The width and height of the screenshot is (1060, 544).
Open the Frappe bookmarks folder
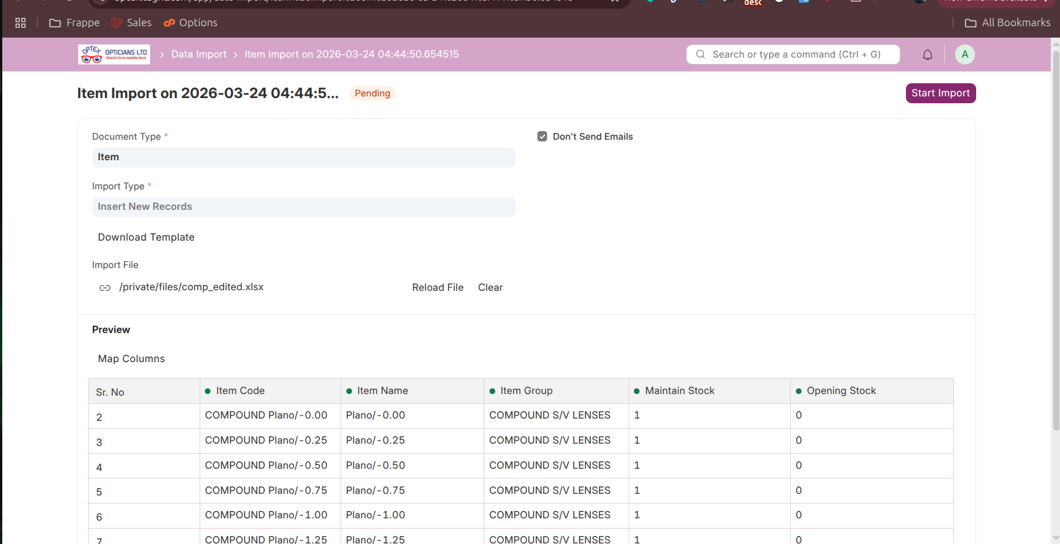click(x=74, y=23)
